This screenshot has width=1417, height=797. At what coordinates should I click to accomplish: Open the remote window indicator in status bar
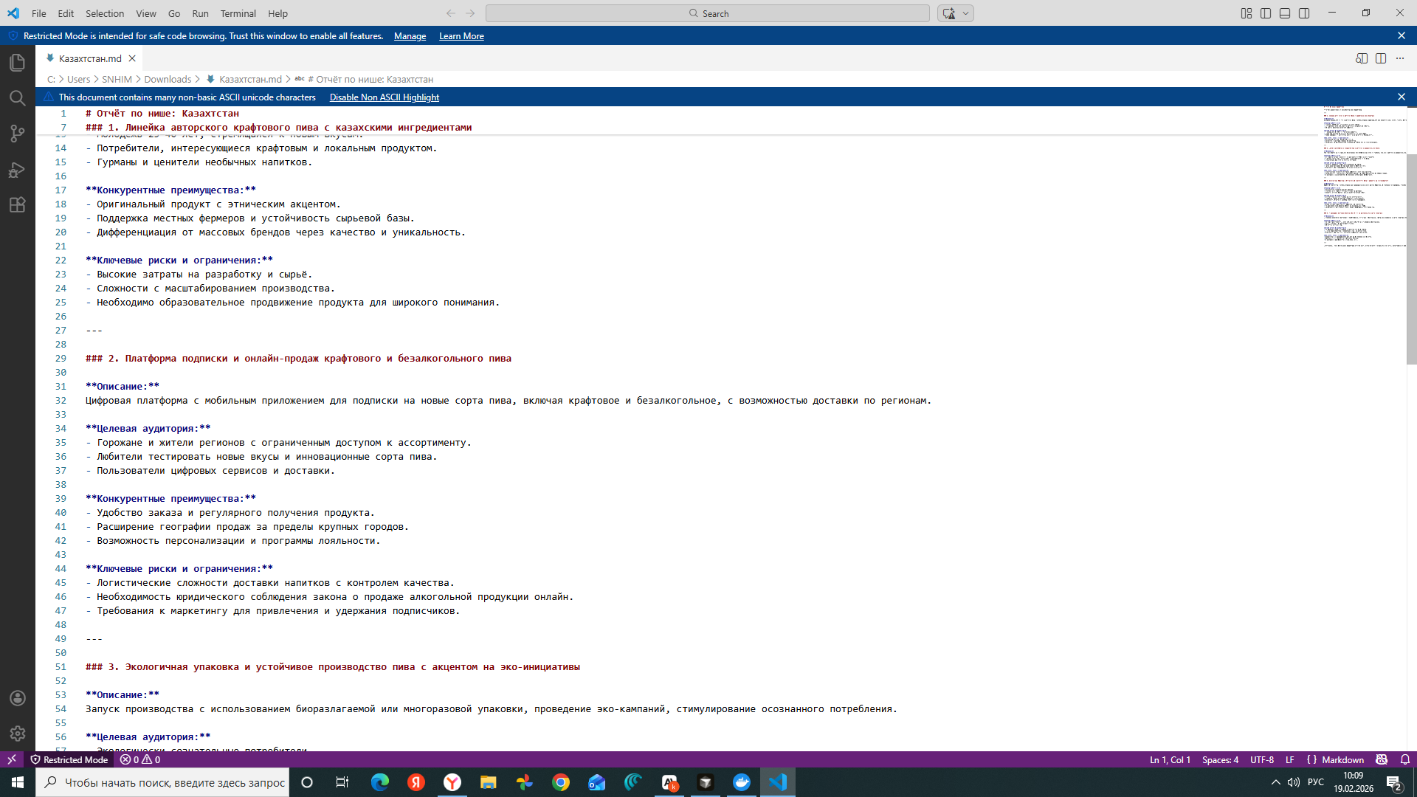point(12,759)
